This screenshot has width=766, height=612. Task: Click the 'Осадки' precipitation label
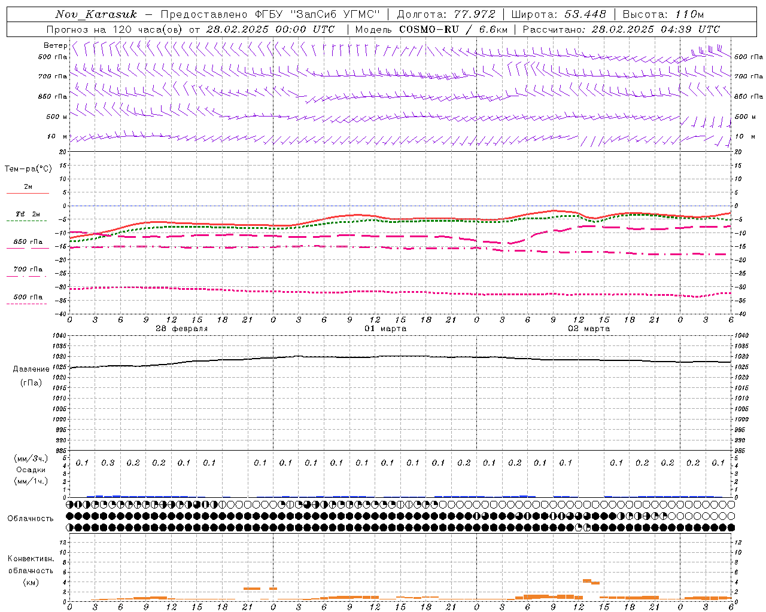click(31, 470)
